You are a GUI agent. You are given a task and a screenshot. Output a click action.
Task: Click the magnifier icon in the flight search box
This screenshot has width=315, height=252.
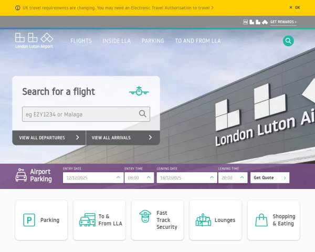[143, 114]
